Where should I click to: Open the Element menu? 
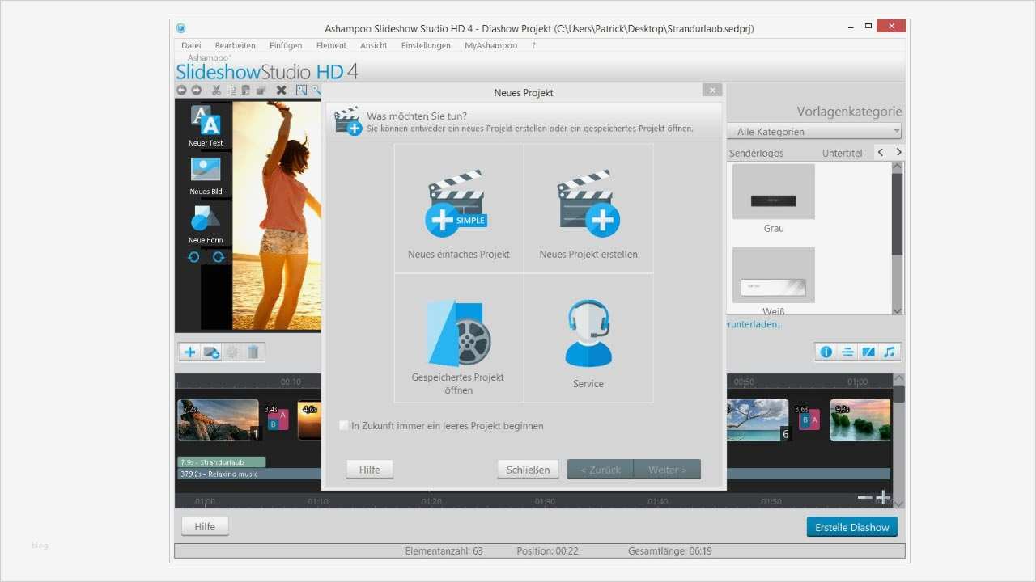coord(331,45)
